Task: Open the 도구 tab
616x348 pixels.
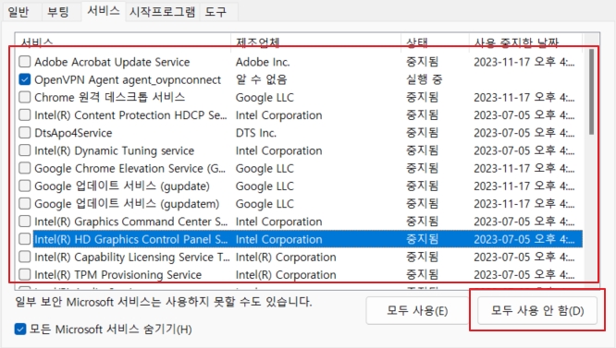Action: tap(216, 11)
